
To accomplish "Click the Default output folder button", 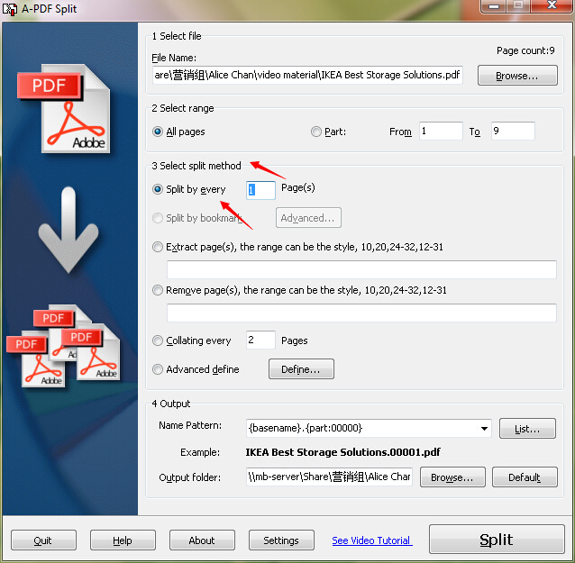I will tap(525, 477).
